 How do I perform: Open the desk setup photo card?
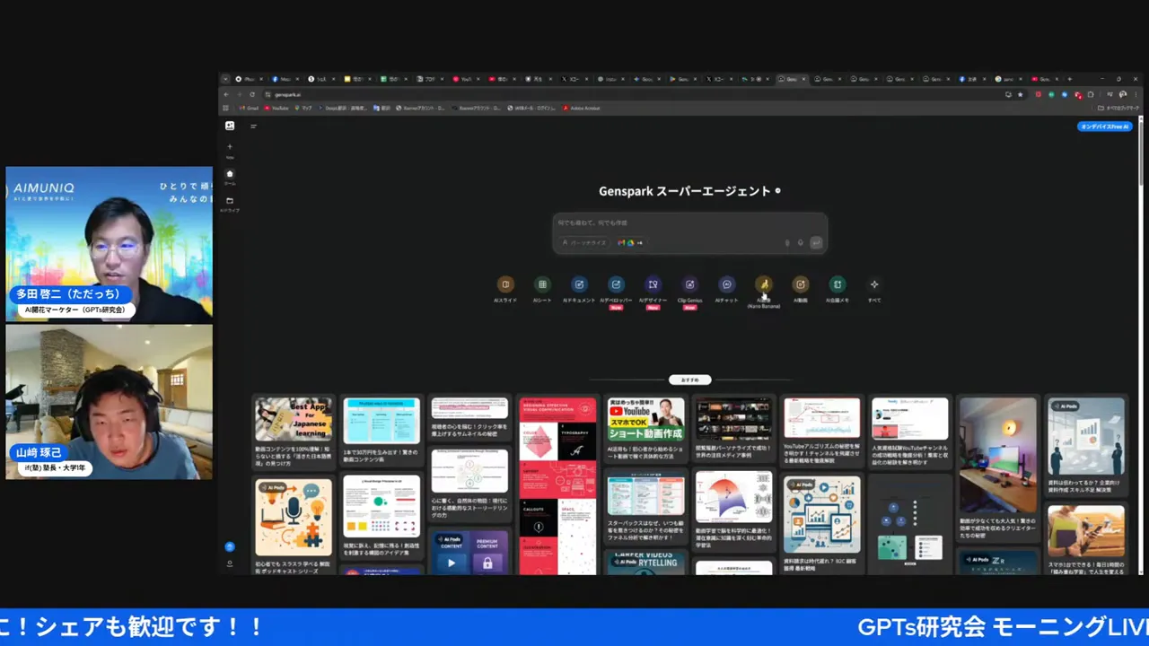997,467
